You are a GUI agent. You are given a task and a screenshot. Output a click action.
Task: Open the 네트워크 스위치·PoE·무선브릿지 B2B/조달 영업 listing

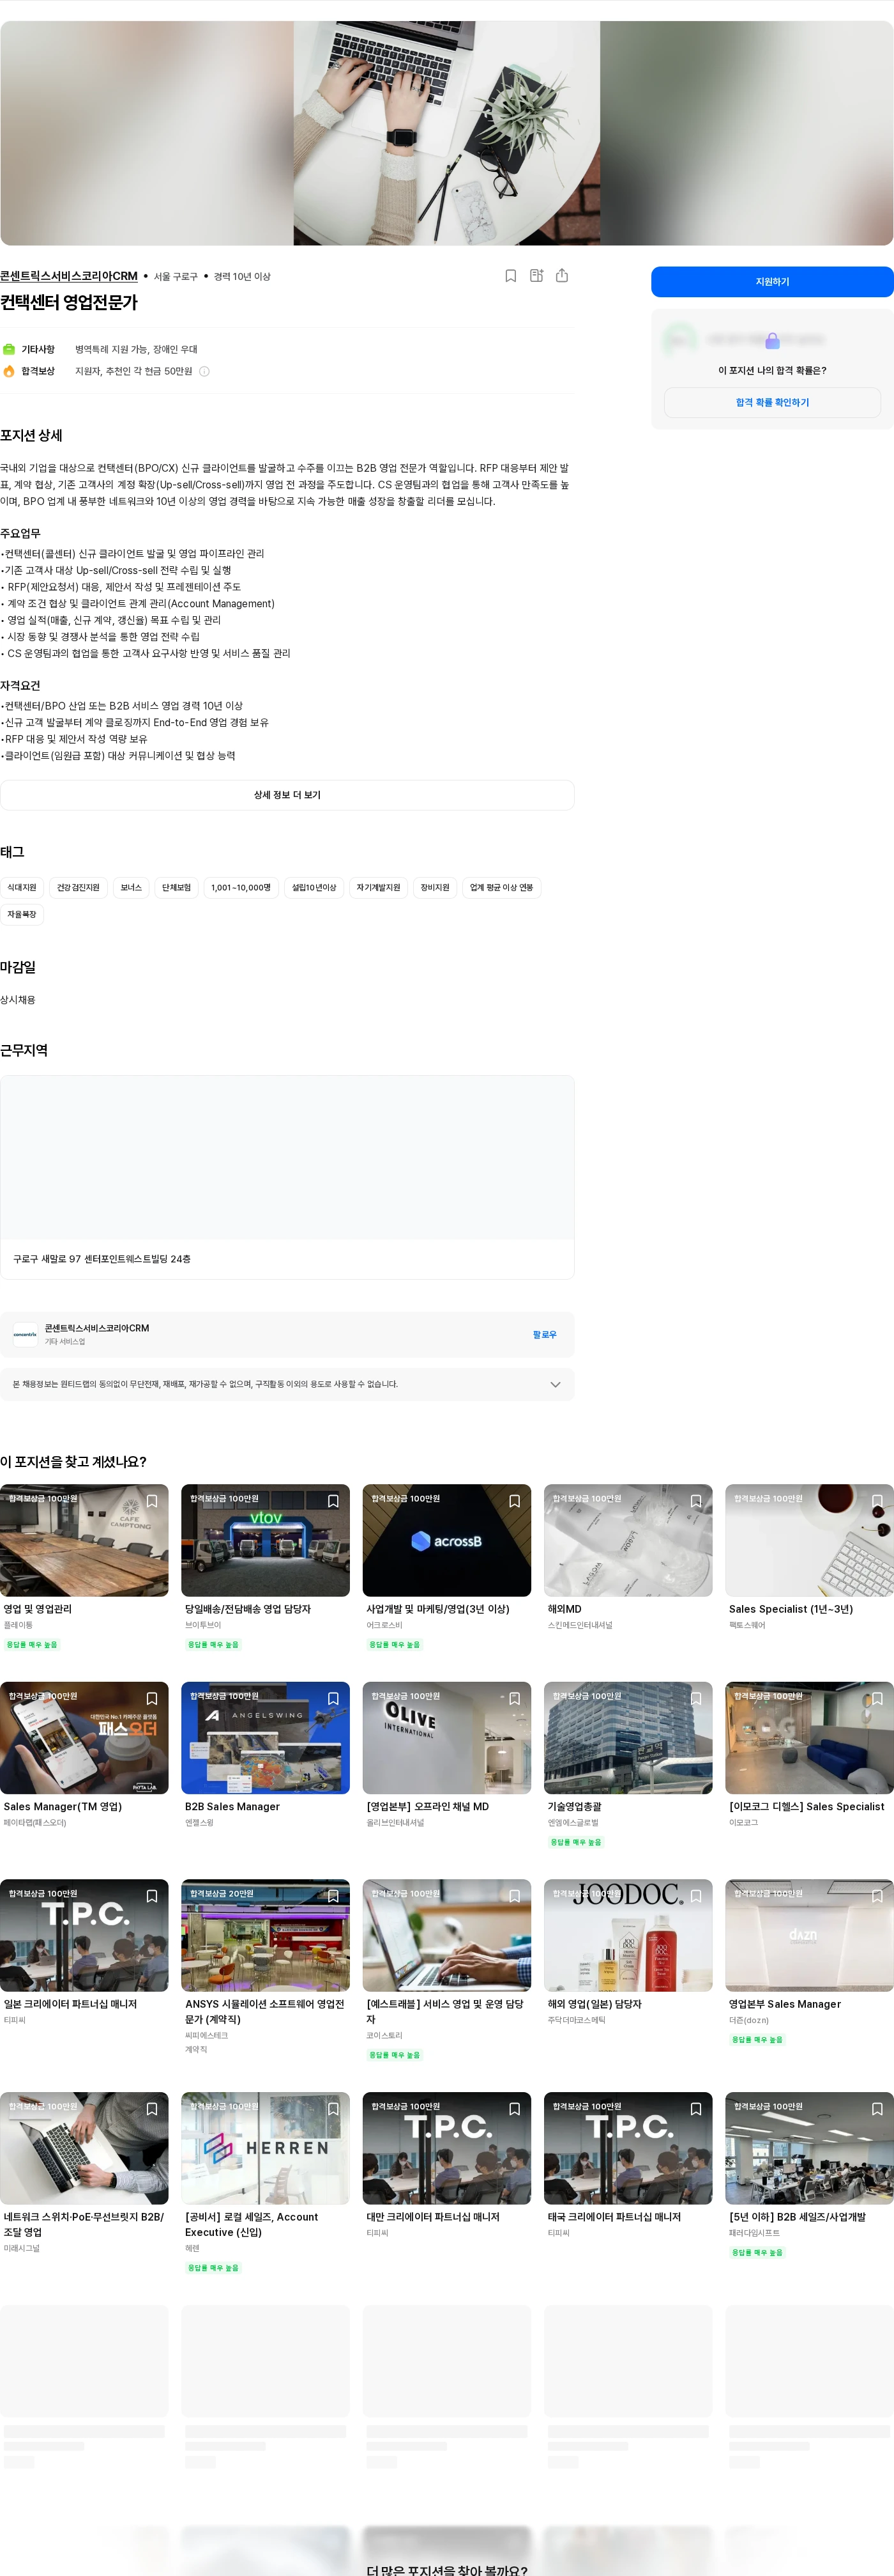(84, 2225)
